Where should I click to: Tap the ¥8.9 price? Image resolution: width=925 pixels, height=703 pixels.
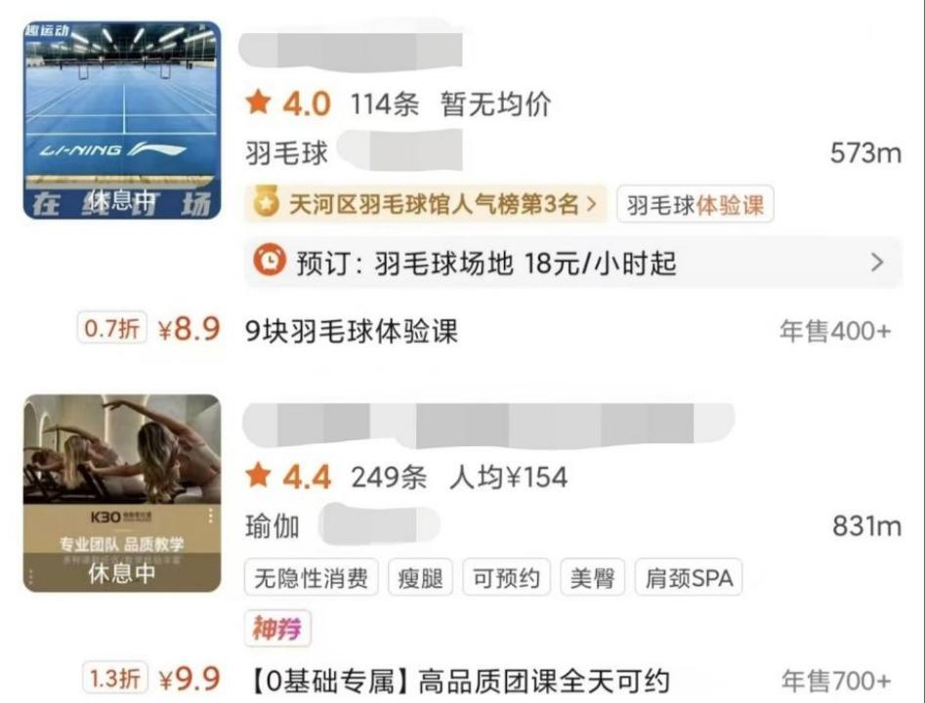[x=189, y=328]
